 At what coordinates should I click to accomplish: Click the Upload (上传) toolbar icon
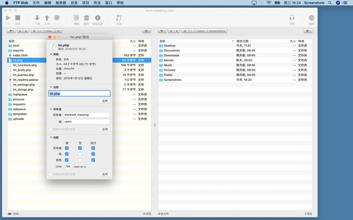coord(47,18)
